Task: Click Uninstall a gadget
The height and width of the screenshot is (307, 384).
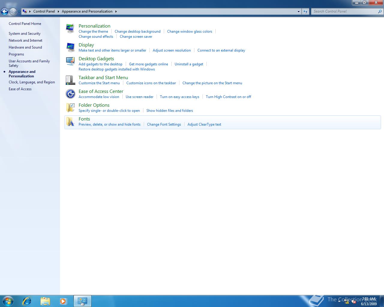Action: 189,64
